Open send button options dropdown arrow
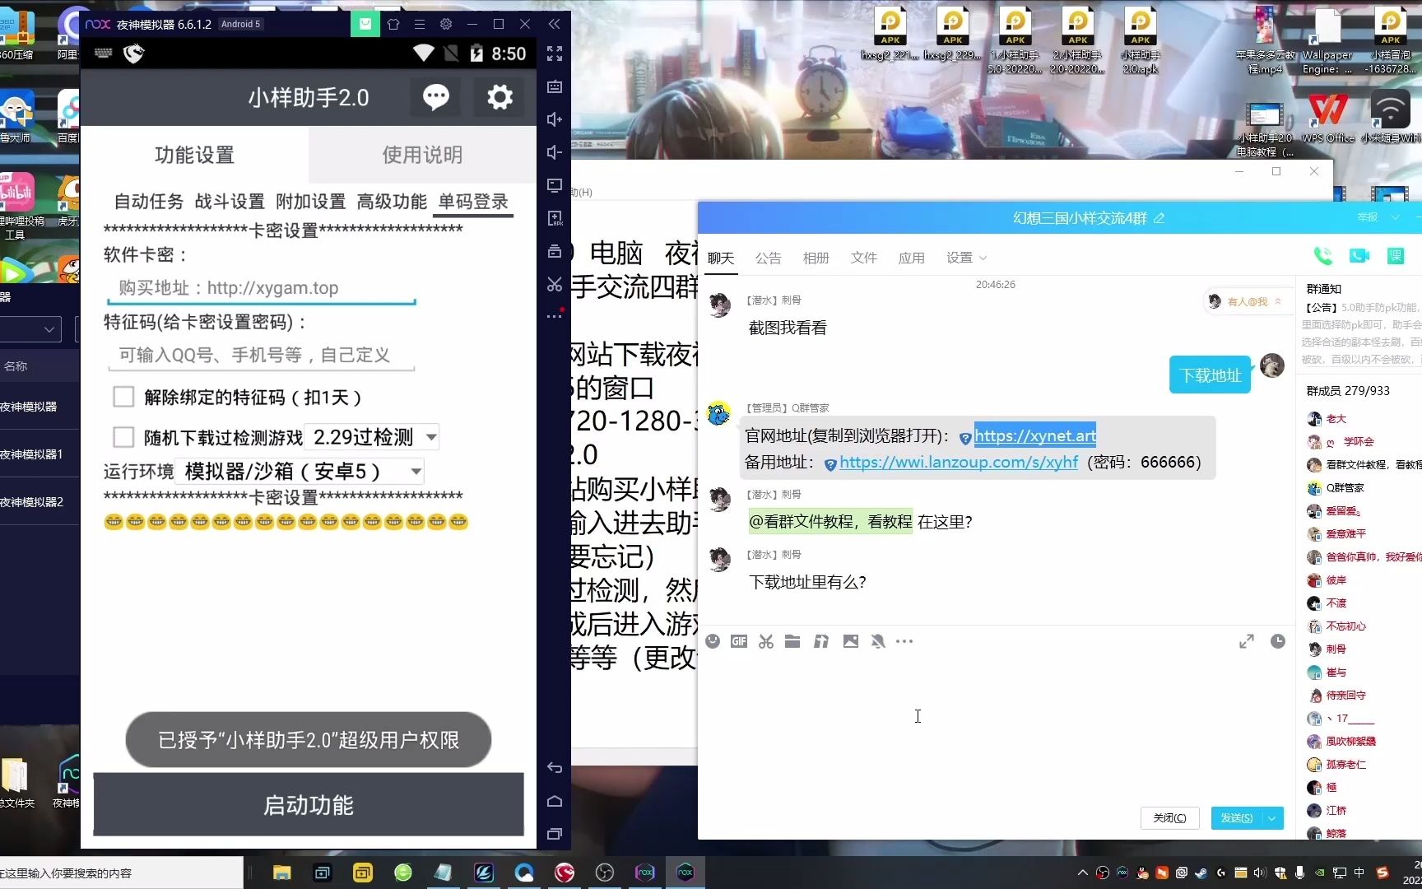The image size is (1422, 889). tap(1272, 818)
